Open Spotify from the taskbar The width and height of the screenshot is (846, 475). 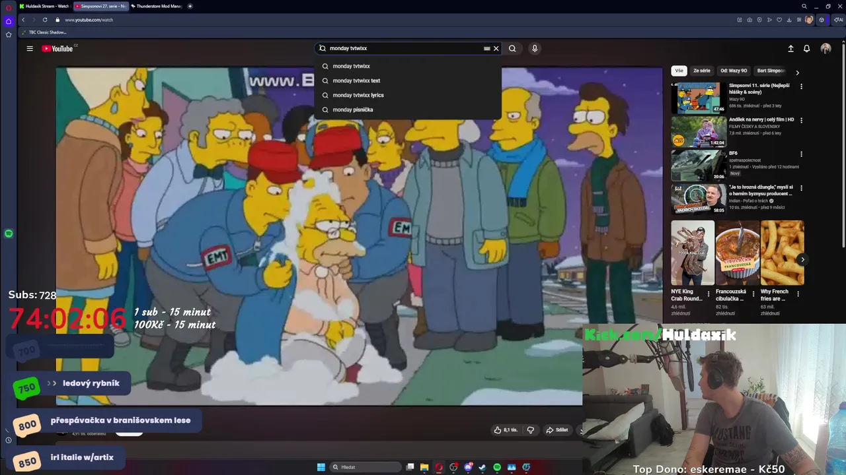coord(497,467)
